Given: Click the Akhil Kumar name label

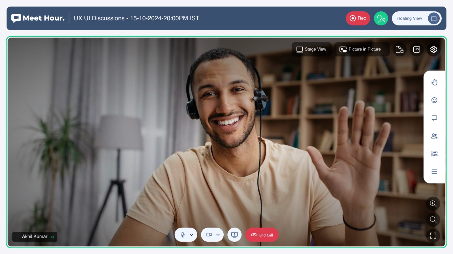Looking at the screenshot, I should click(35, 237).
